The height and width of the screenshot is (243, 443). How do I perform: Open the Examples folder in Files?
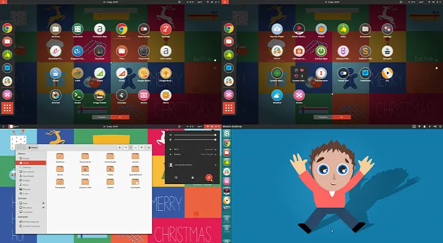coord(135,183)
